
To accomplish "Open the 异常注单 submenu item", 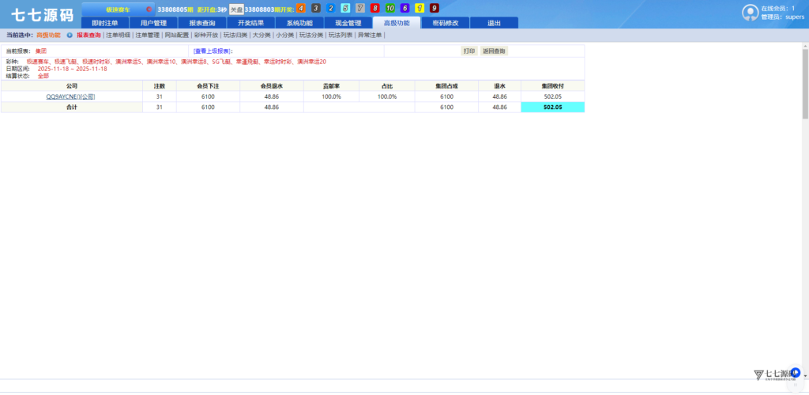I will [370, 36].
